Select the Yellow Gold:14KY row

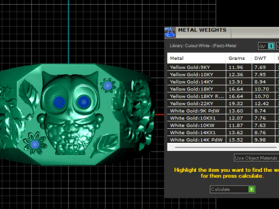(x=223, y=82)
